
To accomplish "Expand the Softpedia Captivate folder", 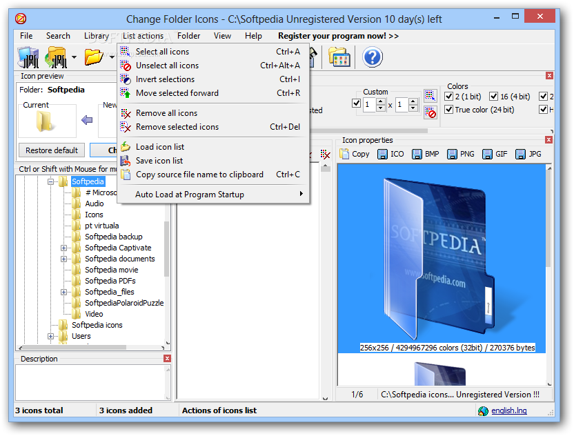I will (x=63, y=248).
